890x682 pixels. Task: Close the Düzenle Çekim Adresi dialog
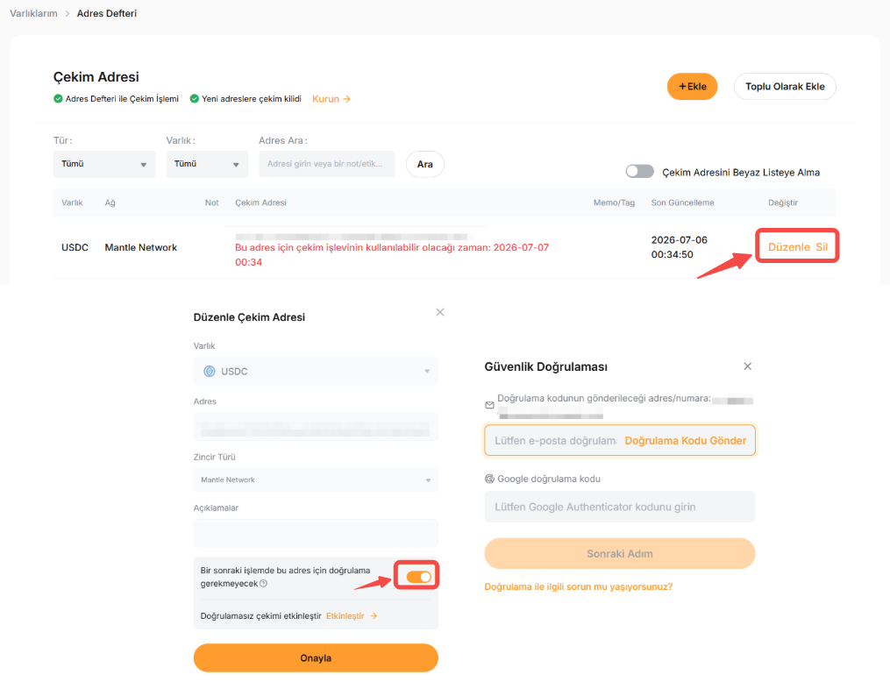coord(440,312)
